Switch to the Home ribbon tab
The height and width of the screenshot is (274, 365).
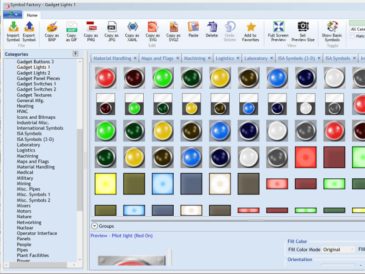click(32, 15)
